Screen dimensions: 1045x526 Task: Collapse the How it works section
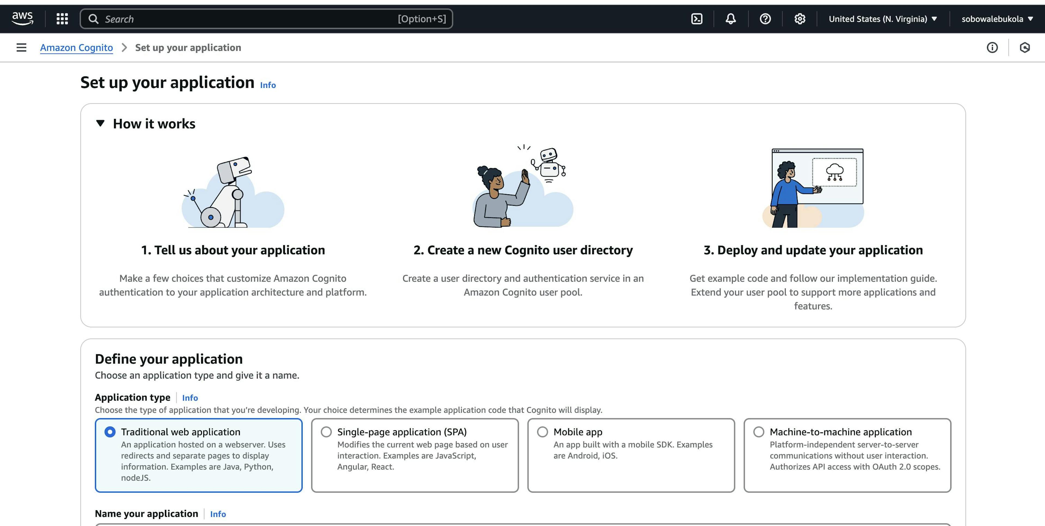pos(100,123)
